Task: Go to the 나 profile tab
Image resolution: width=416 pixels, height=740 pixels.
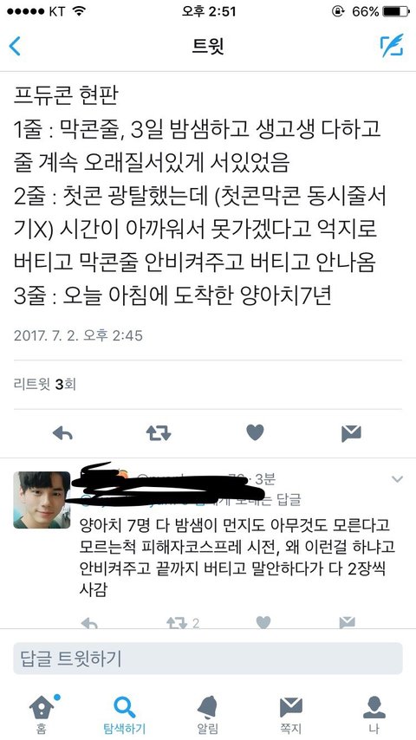Action: pos(374,713)
